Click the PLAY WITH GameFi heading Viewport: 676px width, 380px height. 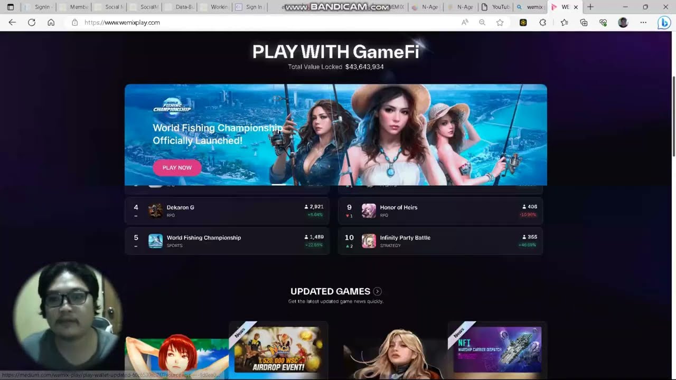[336, 52]
